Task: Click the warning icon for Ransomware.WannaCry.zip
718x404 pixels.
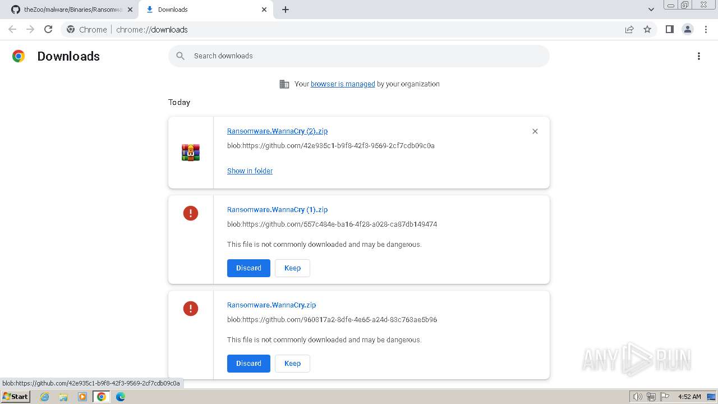Action: click(191, 309)
